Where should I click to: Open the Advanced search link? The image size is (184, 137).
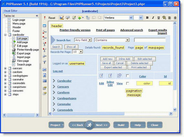132,30
